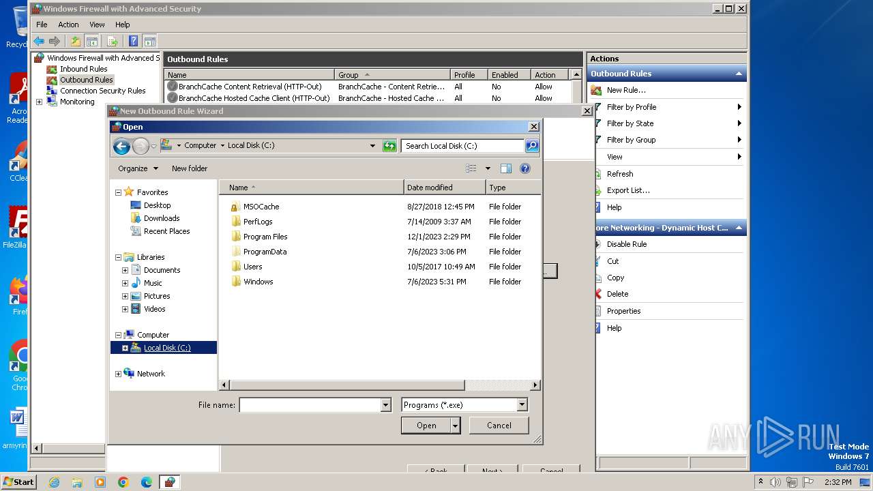Open the File menu in firewall window
The height and width of the screenshot is (491, 873).
(42, 25)
